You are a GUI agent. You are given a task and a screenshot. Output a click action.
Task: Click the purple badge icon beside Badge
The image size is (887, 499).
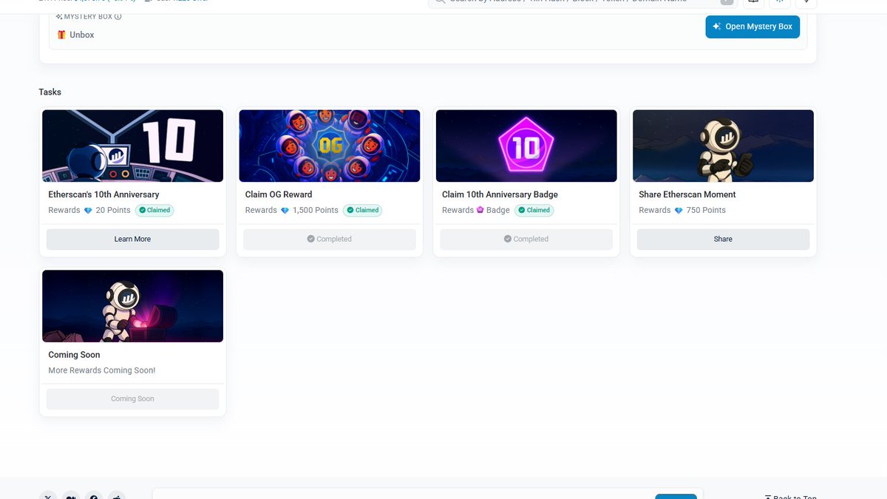tap(480, 210)
